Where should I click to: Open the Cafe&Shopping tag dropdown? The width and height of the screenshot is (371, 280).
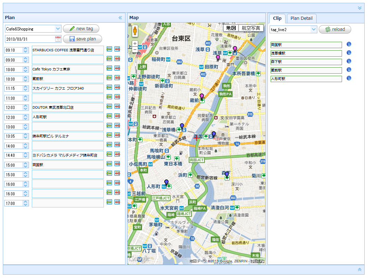pyautogui.click(x=58, y=29)
